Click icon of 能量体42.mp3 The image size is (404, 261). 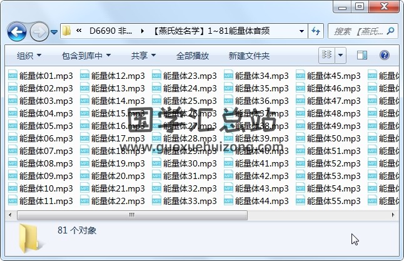pos(228,176)
